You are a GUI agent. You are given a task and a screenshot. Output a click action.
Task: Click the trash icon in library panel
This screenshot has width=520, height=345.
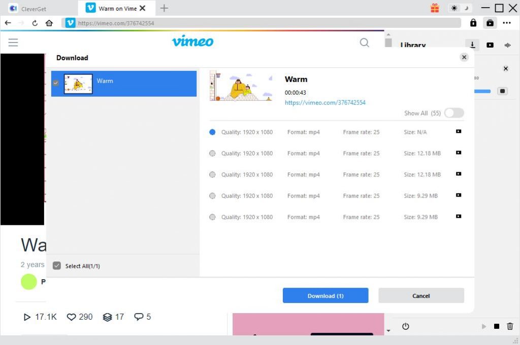click(510, 326)
